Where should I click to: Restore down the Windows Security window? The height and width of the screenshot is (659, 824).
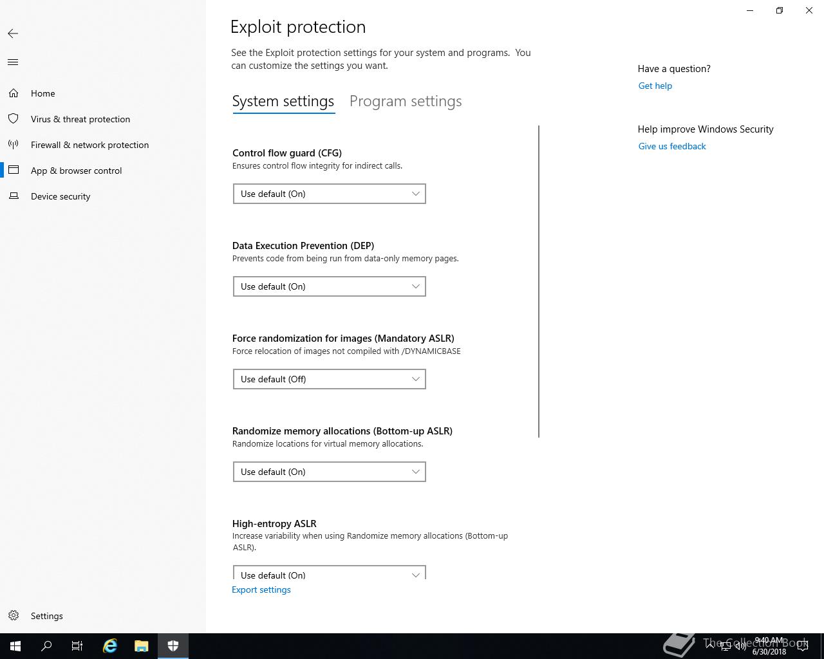(x=780, y=10)
